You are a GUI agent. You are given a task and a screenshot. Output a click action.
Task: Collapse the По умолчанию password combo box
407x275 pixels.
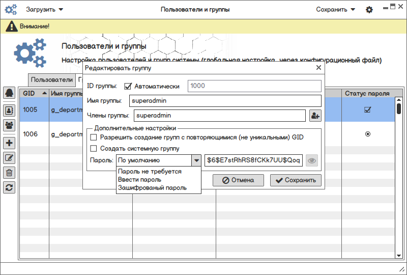196,161
